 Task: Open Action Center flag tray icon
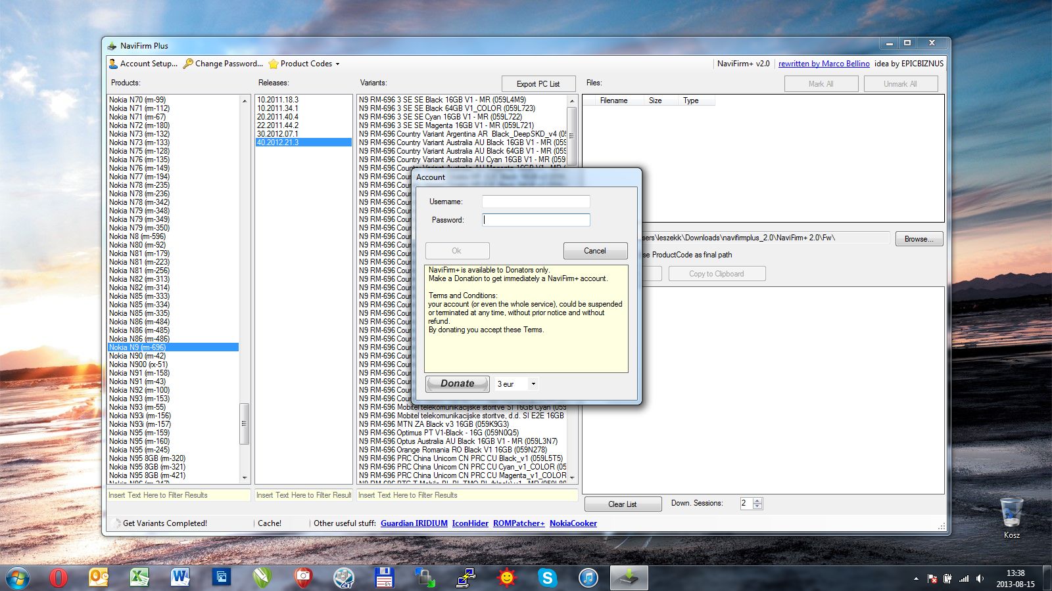coord(932,579)
